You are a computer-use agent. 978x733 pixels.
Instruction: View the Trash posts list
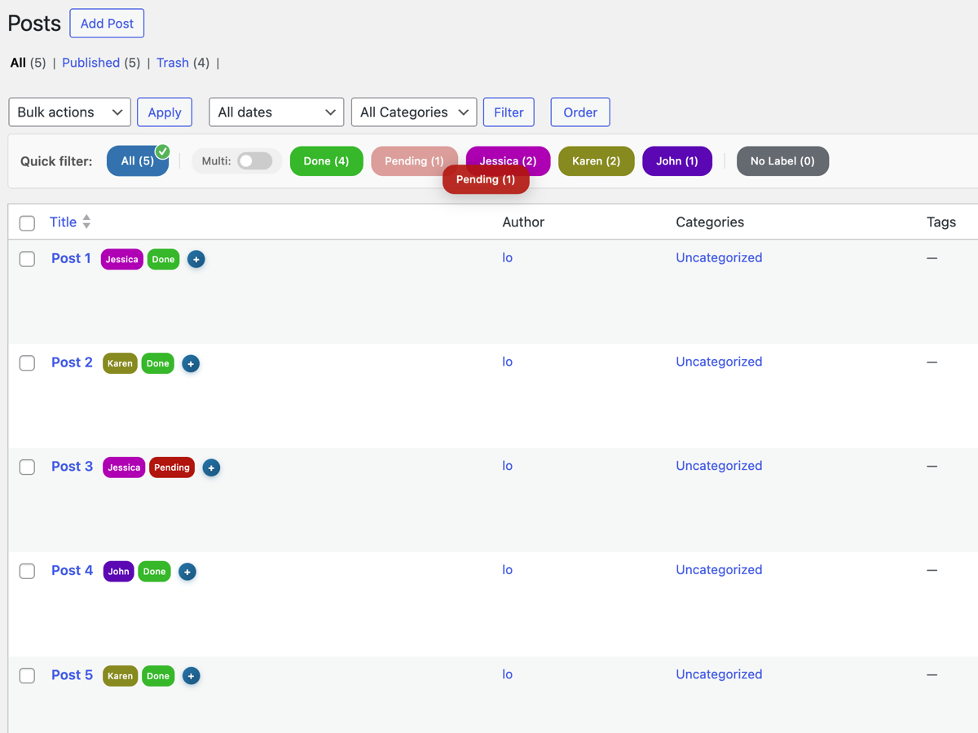point(173,63)
